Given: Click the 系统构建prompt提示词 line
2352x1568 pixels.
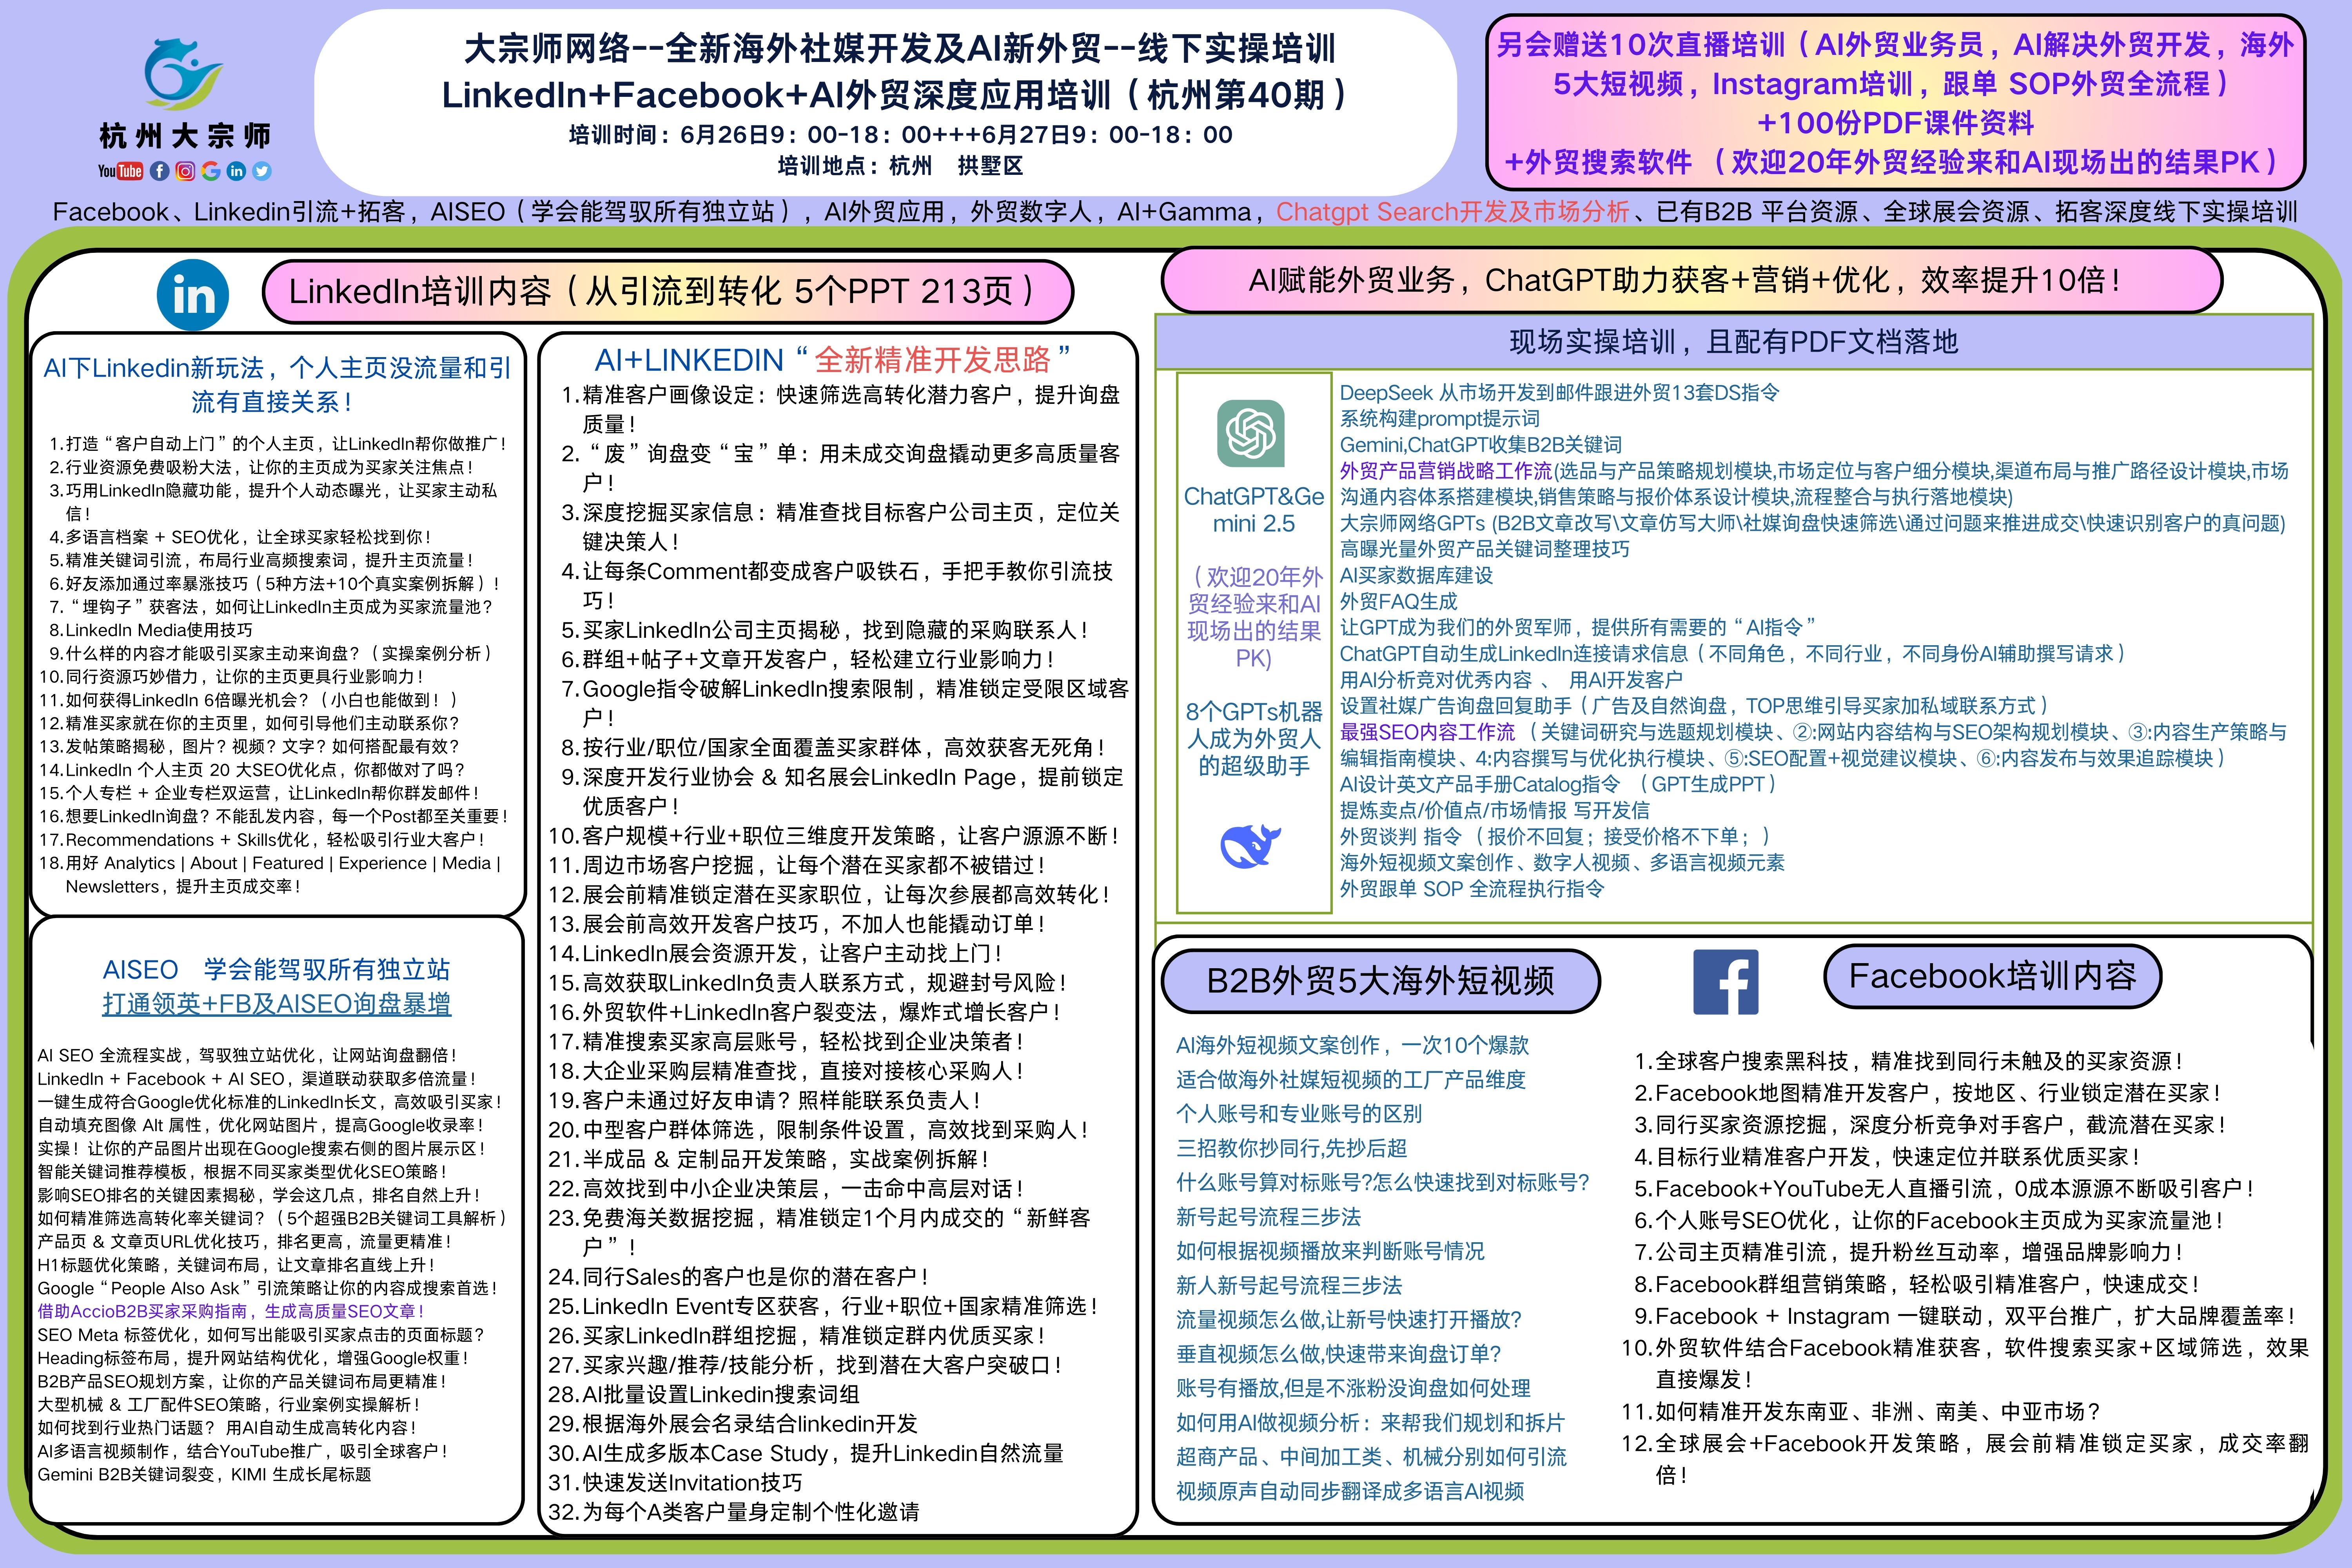Looking at the screenshot, I should click(x=1439, y=419).
